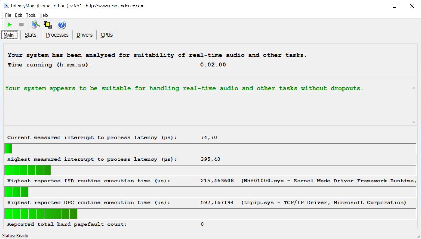Show the Drivers tab
Screen dimensions: 421x239
84,35
